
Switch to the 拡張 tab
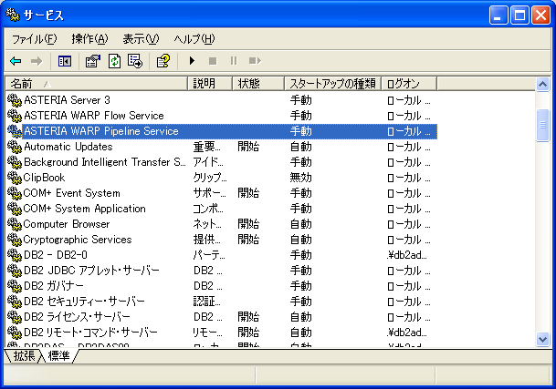point(24,355)
